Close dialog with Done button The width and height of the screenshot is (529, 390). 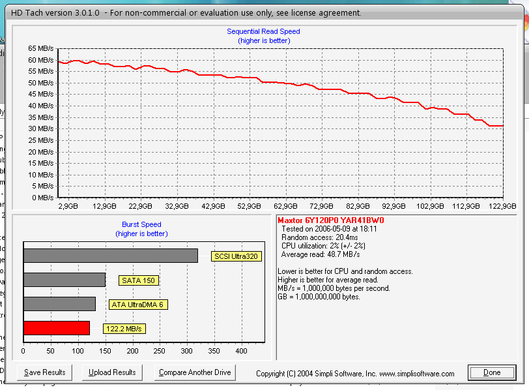tap(492, 372)
